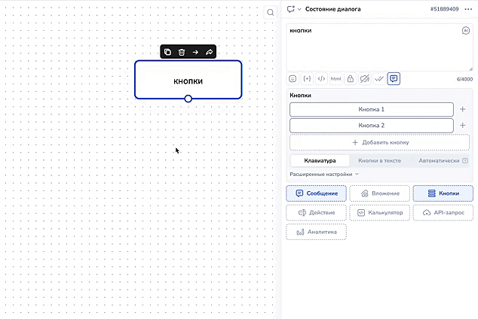Open the Состояние диалога dropdown chevron
The height and width of the screenshot is (319, 478).
(299, 9)
